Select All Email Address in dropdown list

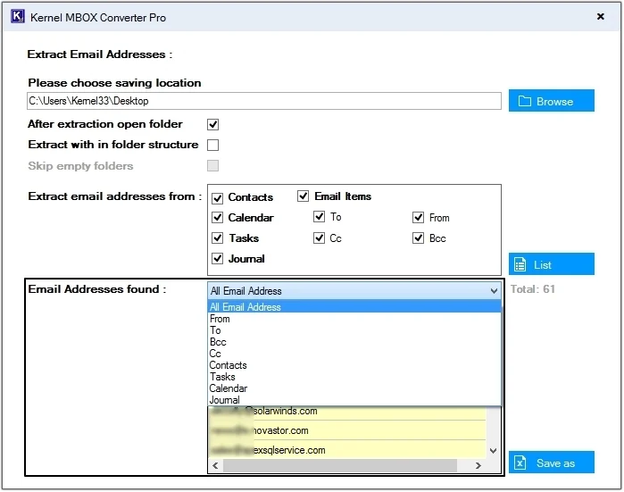(354, 307)
